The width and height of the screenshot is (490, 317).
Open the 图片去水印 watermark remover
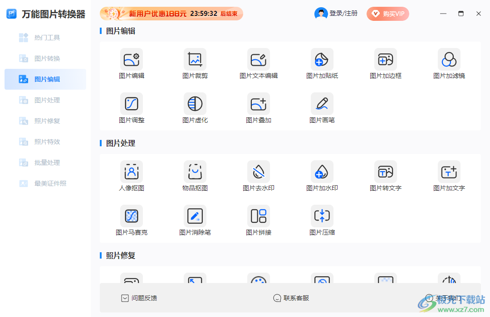258,176
